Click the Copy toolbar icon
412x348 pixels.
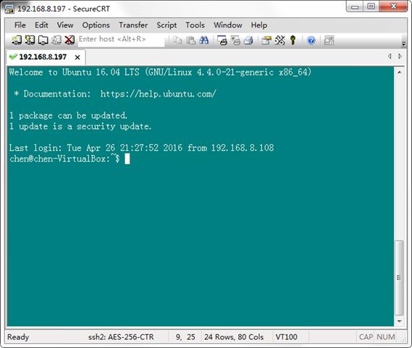177,41
